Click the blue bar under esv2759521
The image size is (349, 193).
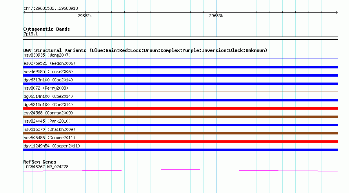coord(180,67)
